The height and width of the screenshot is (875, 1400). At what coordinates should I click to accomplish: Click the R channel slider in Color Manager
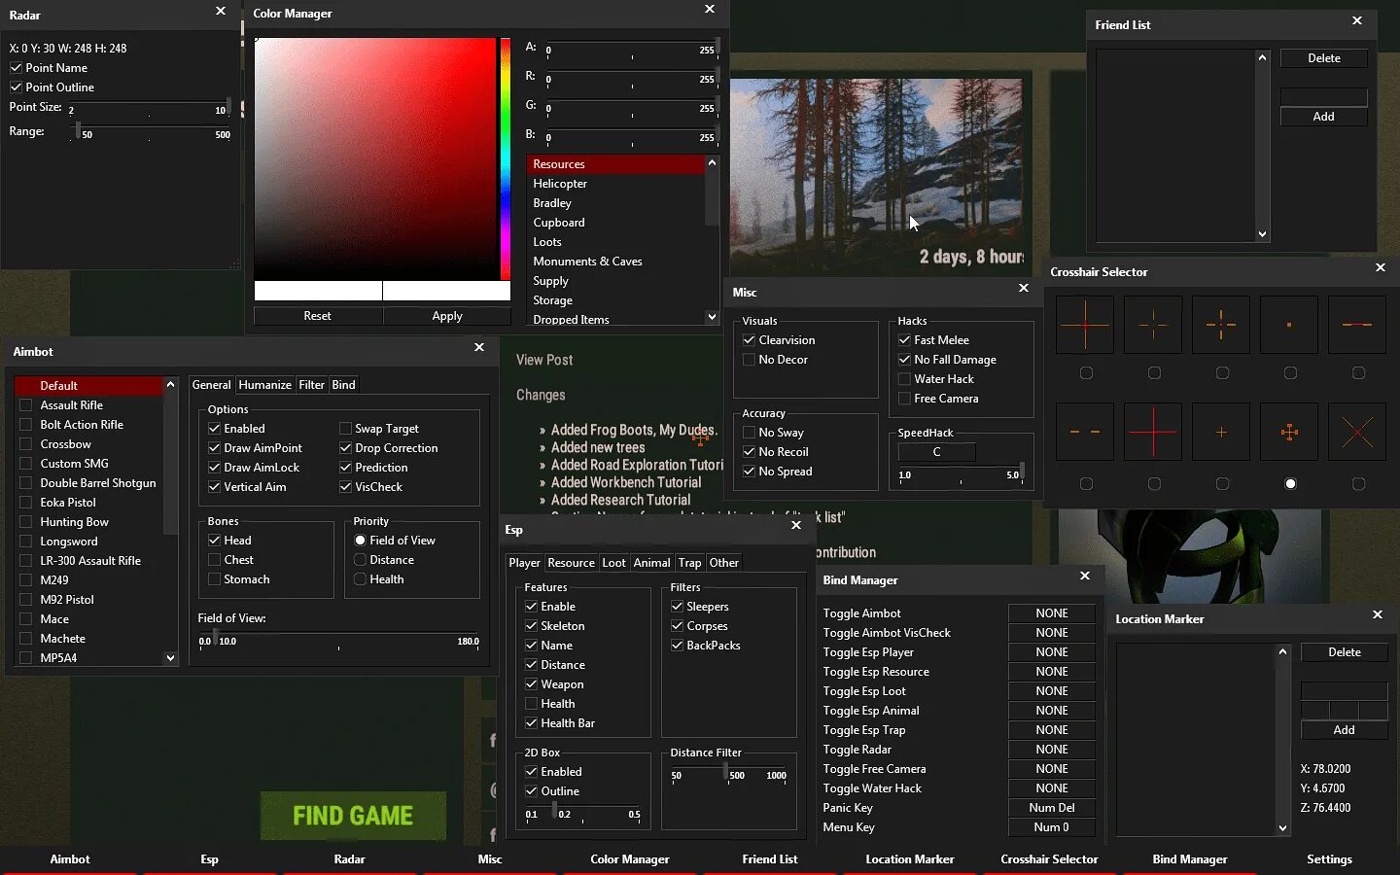(631, 80)
